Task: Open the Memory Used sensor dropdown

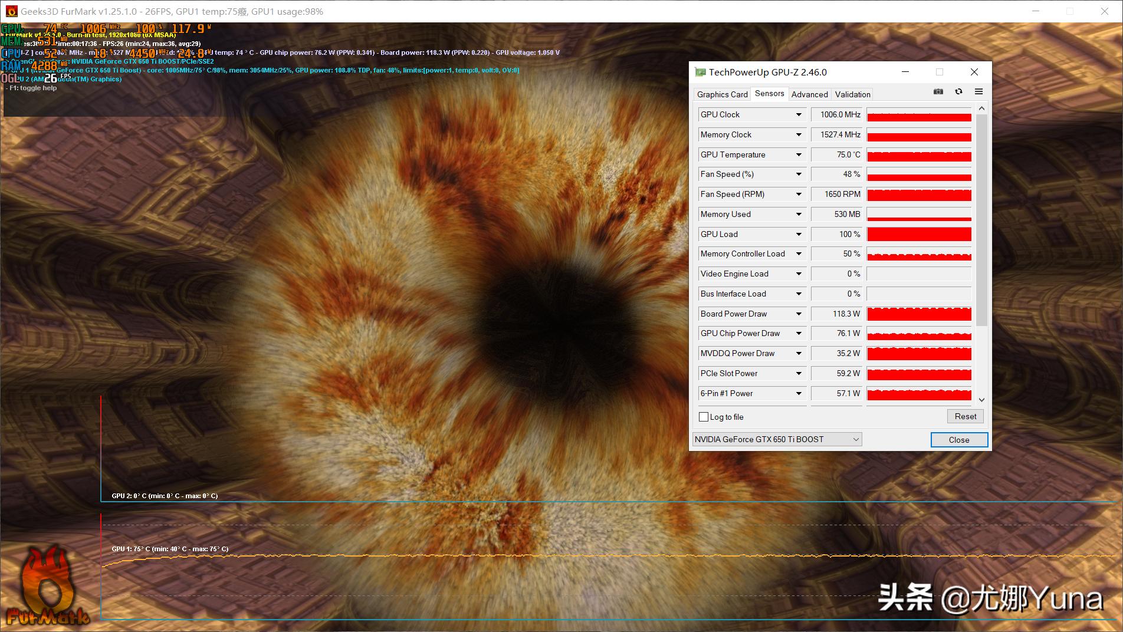Action: coord(799,214)
